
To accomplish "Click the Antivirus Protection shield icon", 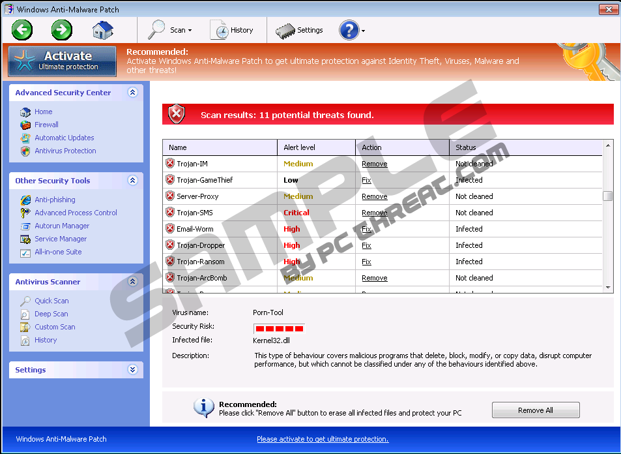I will click(x=25, y=151).
